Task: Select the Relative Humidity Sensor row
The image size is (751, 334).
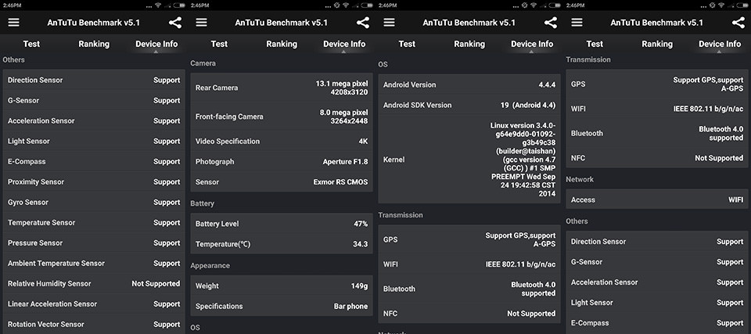Action: tap(94, 284)
